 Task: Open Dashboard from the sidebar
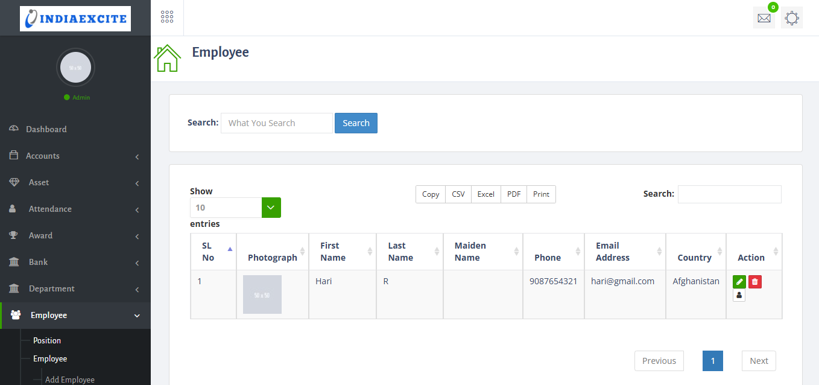click(46, 129)
